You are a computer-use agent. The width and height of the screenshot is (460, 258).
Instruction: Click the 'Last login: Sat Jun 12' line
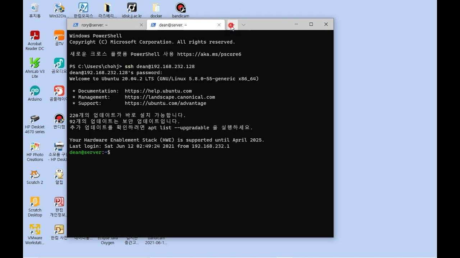[149, 146]
